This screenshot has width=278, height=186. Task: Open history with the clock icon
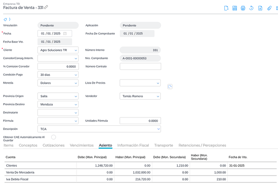251,8
